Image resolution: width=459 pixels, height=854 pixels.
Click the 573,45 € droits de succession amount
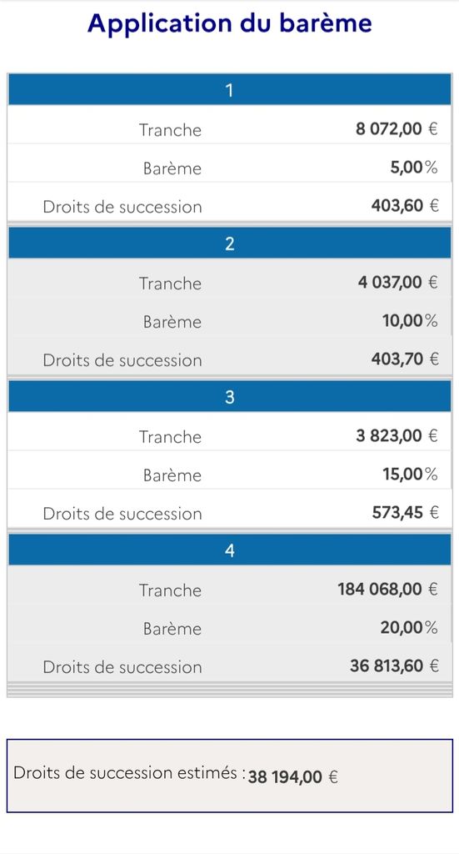pyautogui.click(x=405, y=513)
